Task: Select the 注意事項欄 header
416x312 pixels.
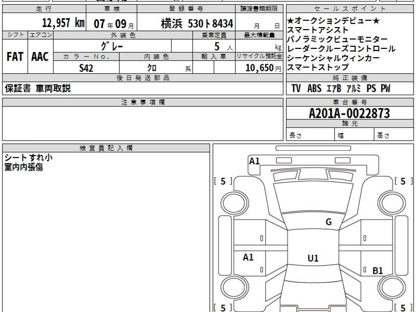Action: point(142,102)
